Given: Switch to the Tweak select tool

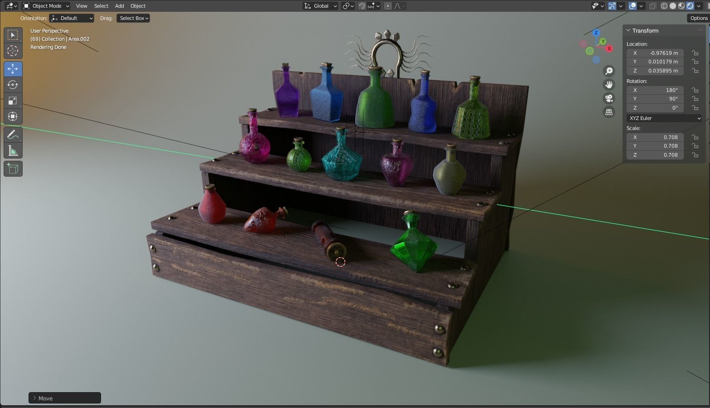Looking at the screenshot, I should (x=13, y=35).
